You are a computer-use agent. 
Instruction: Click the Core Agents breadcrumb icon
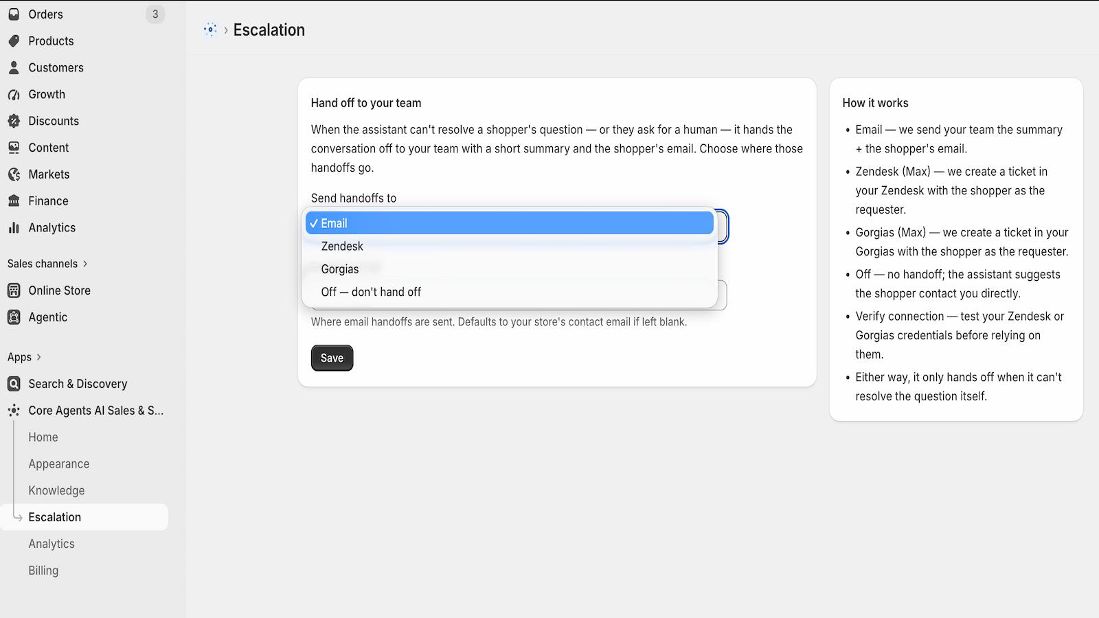pyautogui.click(x=210, y=30)
